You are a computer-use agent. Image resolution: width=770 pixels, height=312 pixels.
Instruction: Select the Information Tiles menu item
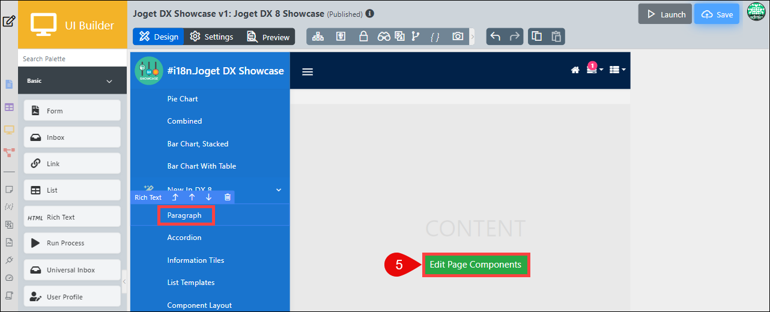click(196, 260)
